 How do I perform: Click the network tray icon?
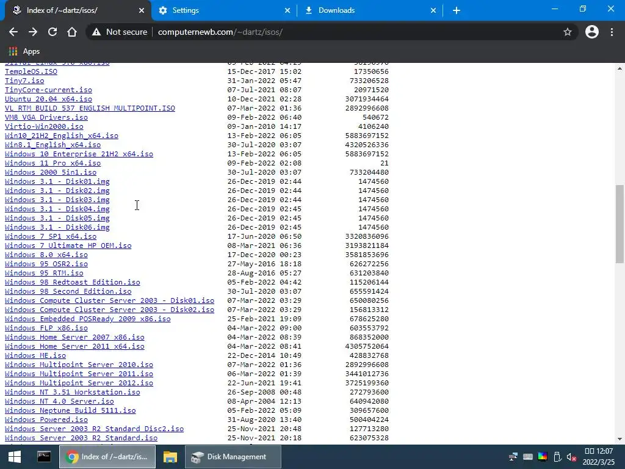pyautogui.click(x=513, y=457)
